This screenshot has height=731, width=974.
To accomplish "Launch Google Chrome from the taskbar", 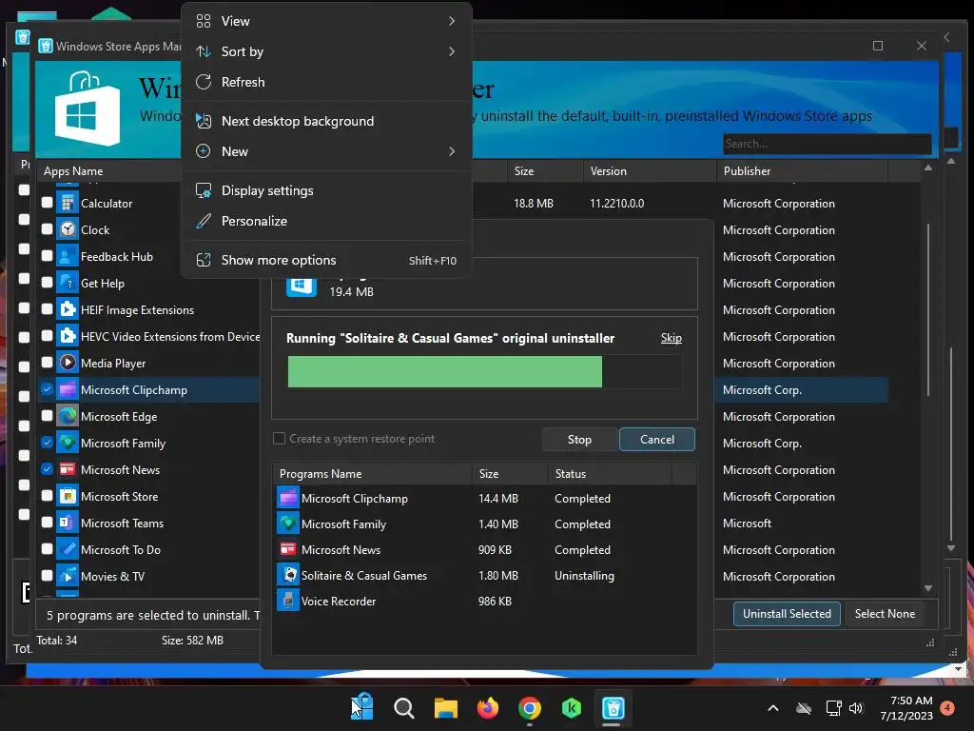I will 529,707.
